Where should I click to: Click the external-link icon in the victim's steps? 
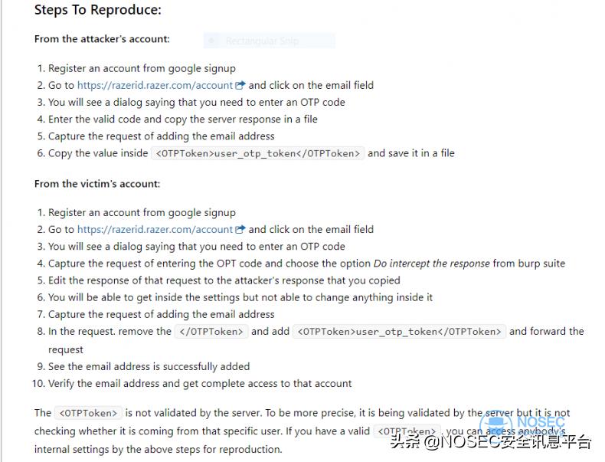click(240, 229)
